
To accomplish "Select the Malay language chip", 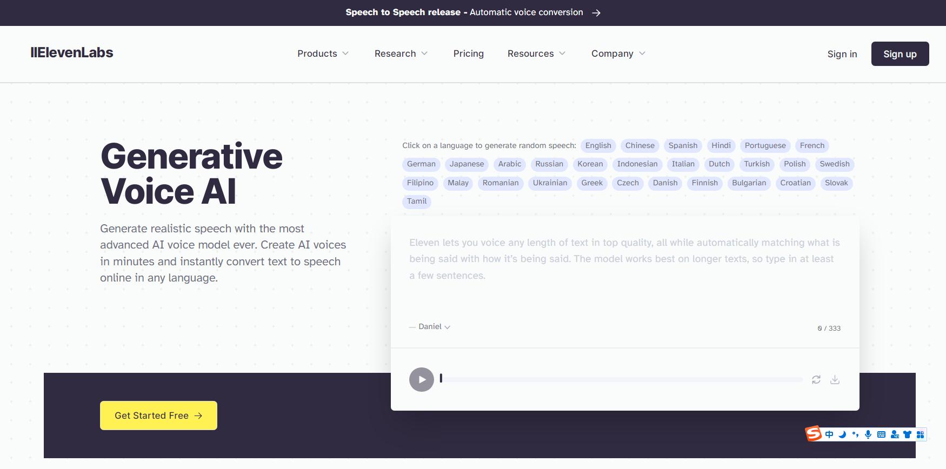I will [458, 183].
